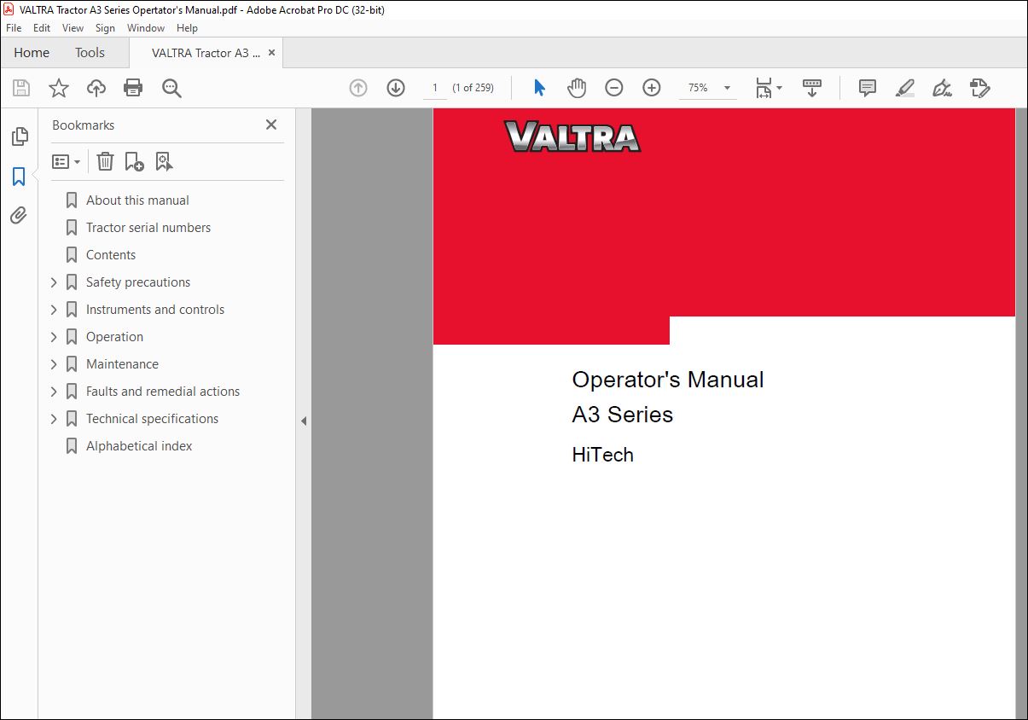Image resolution: width=1028 pixels, height=720 pixels.
Task: Toggle the Bookmarks side panel icon
Action: pyautogui.click(x=19, y=177)
